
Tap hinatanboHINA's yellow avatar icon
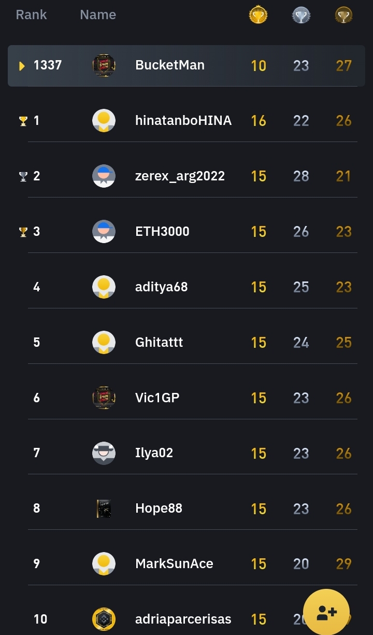104,121
